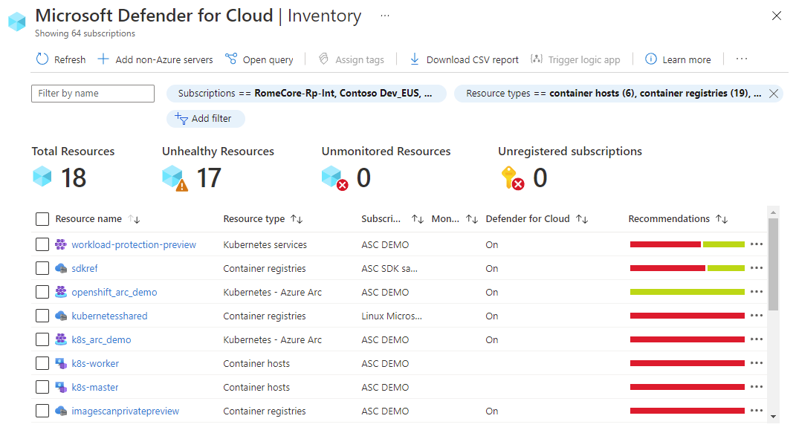The height and width of the screenshot is (433, 796).
Task: Click the container registry icon beside sdkref
Action: (x=61, y=268)
